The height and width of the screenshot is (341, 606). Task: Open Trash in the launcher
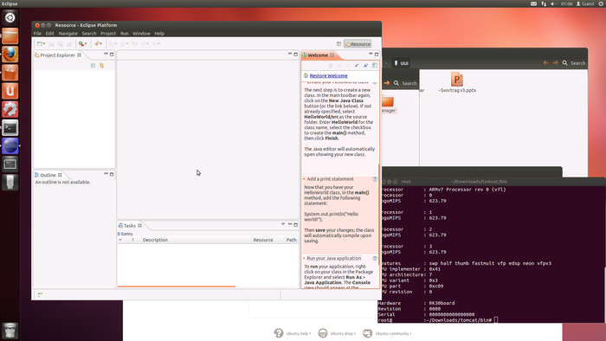click(10, 331)
